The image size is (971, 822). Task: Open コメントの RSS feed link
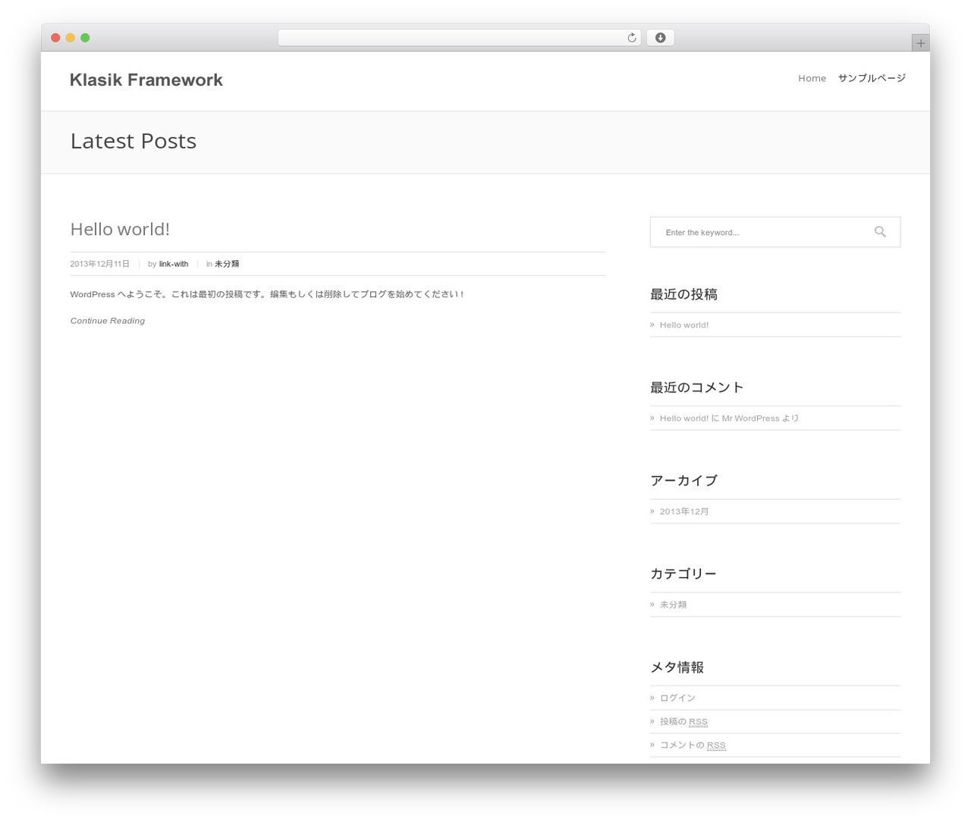pyautogui.click(x=693, y=745)
